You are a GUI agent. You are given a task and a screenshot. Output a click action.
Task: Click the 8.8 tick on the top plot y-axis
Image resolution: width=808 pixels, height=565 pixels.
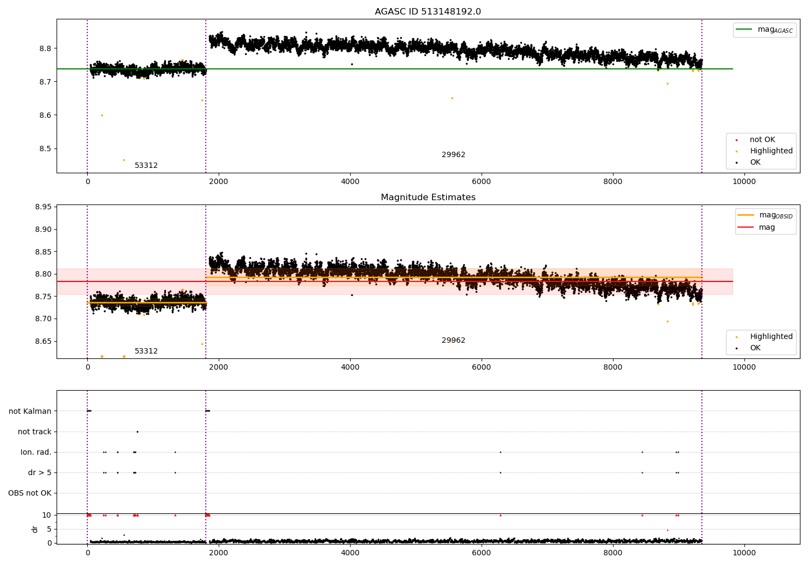[x=45, y=48]
